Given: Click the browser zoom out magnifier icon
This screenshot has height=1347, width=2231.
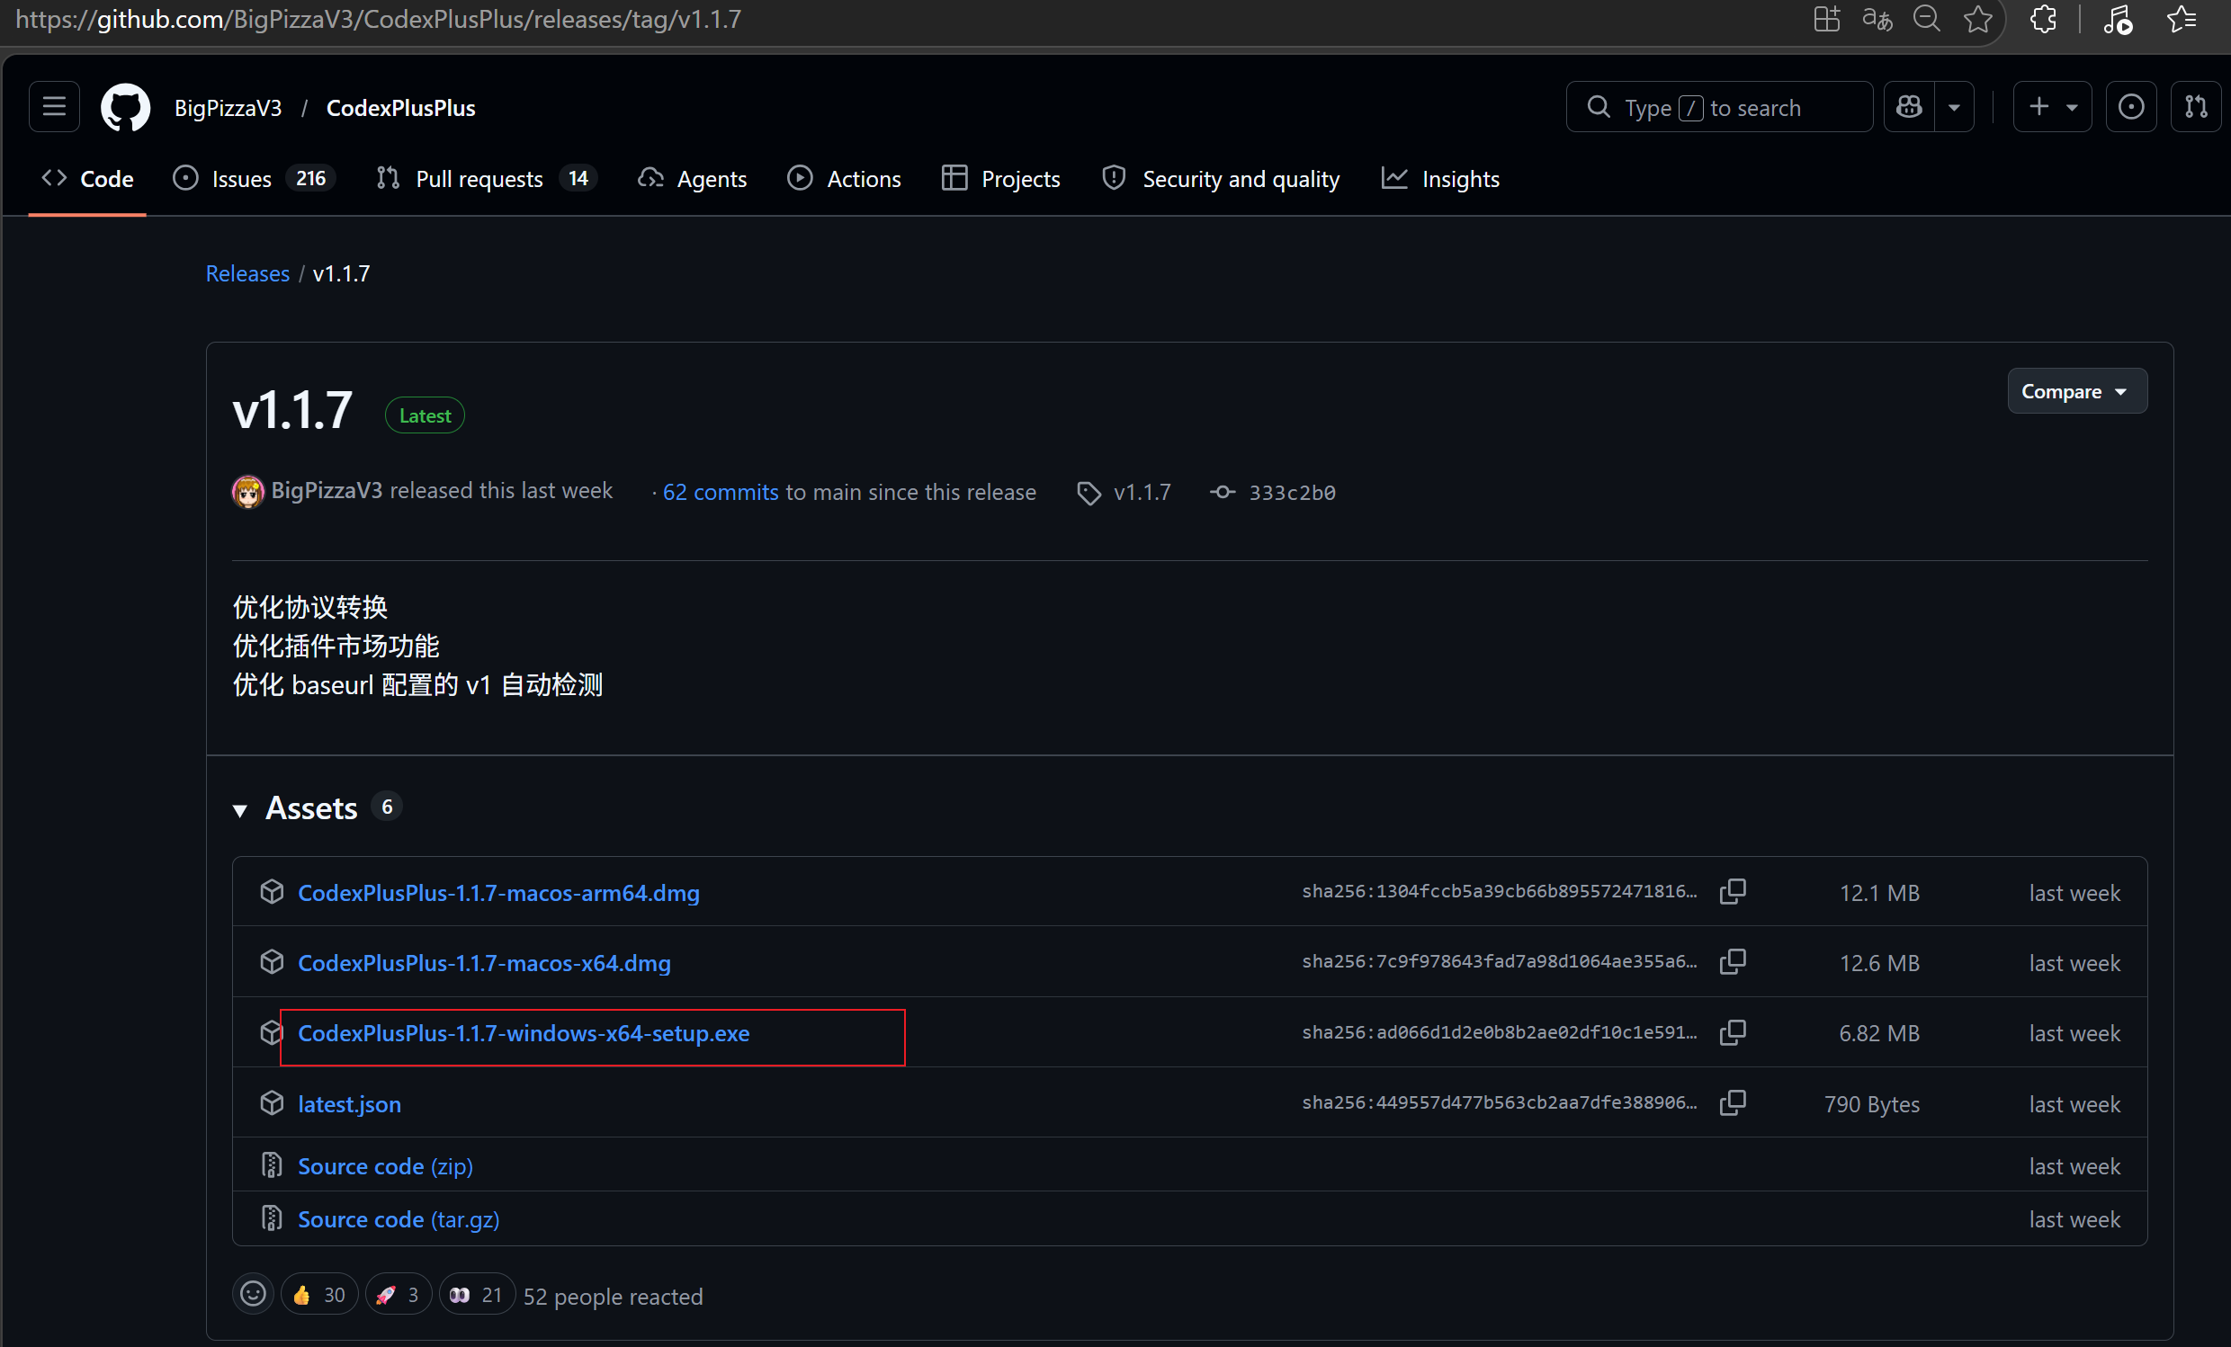Looking at the screenshot, I should click(x=1927, y=19).
